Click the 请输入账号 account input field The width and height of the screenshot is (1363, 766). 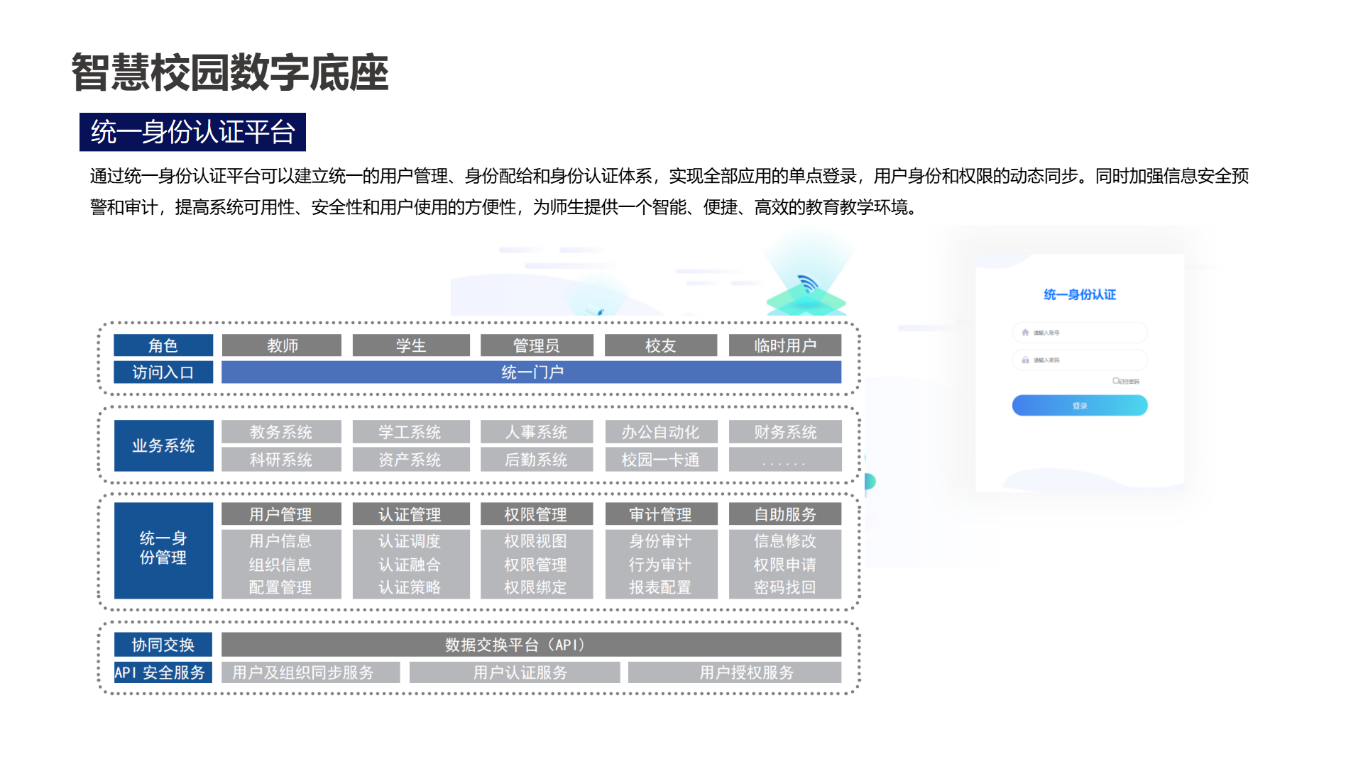(1079, 332)
